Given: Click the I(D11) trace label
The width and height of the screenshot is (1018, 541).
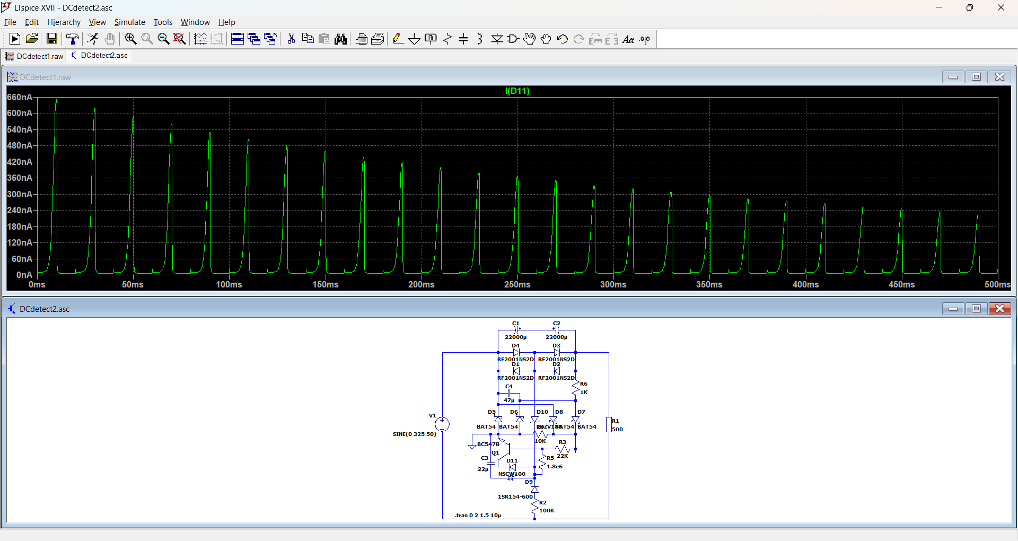Looking at the screenshot, I should point(517,91).
